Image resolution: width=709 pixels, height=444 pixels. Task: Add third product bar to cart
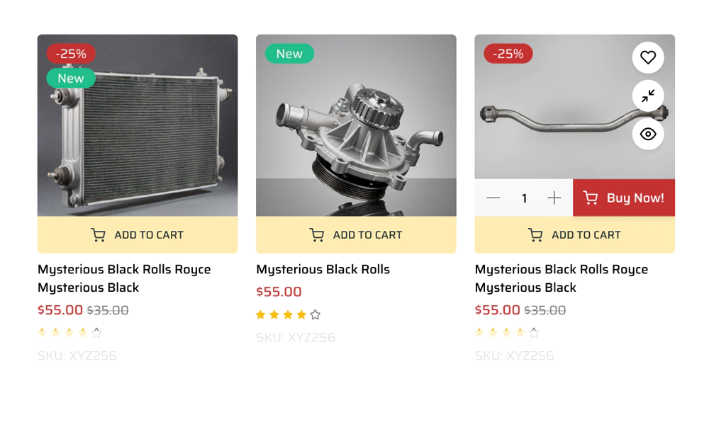(x=575, y=235)
